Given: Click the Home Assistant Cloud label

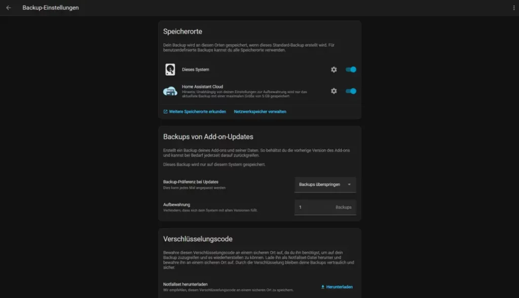Looking at the screenshot, I should pyautogui.click(x=202, y=87).
